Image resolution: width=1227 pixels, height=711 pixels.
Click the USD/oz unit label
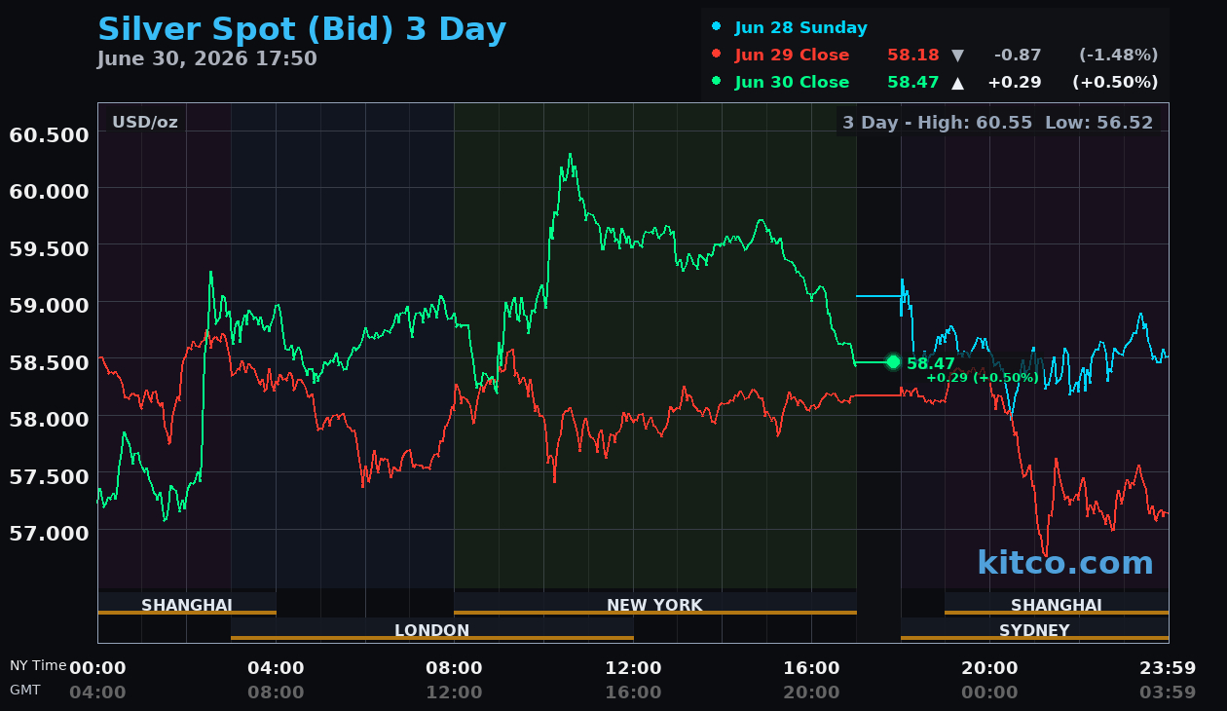point(145,123)
